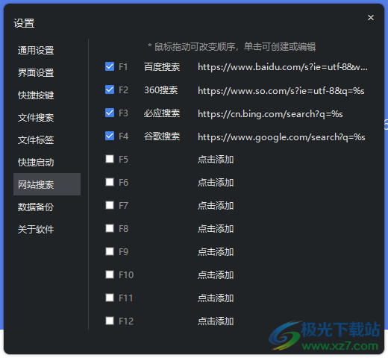The height and width of the screenshot is (358, 388).
Task: Edit the 360搜索 name entry
Action: (161, 90)
